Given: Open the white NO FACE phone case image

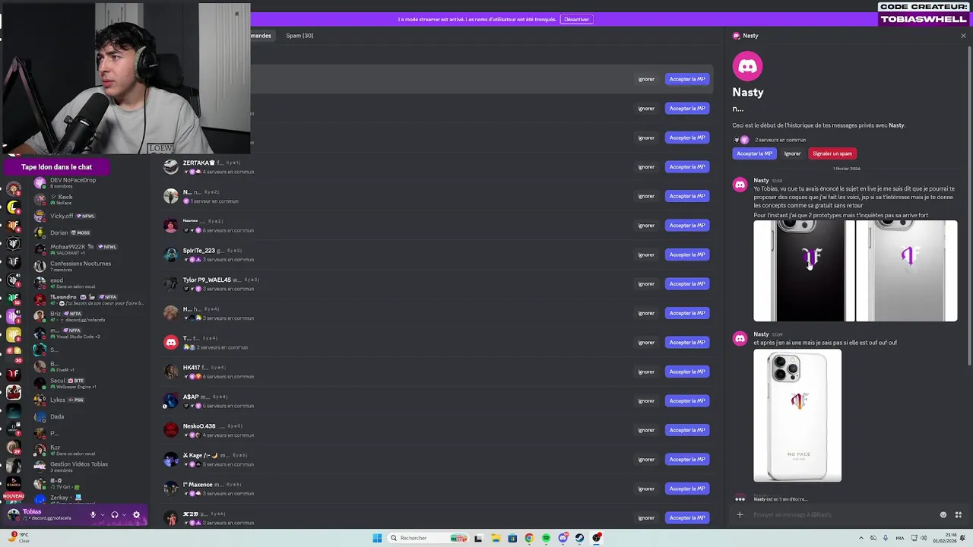Looking at the screenshot, I should click(797, 416).
